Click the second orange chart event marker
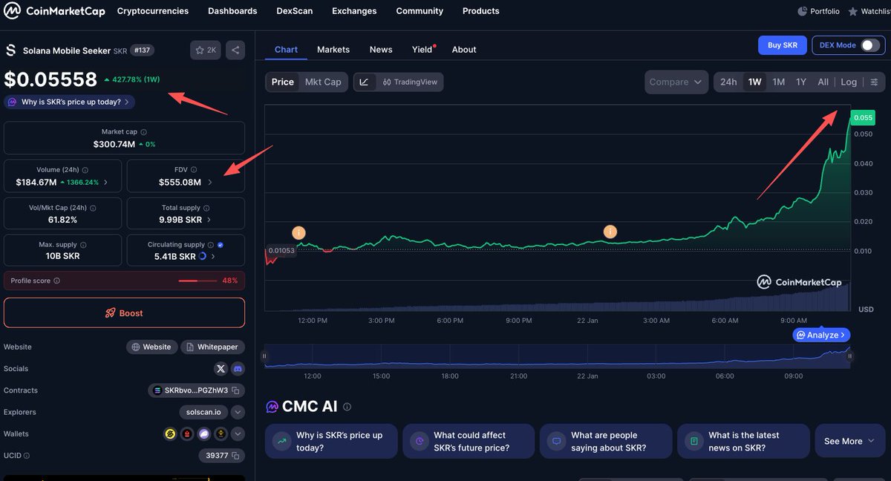Screen dimensions: 891x481 610,231
